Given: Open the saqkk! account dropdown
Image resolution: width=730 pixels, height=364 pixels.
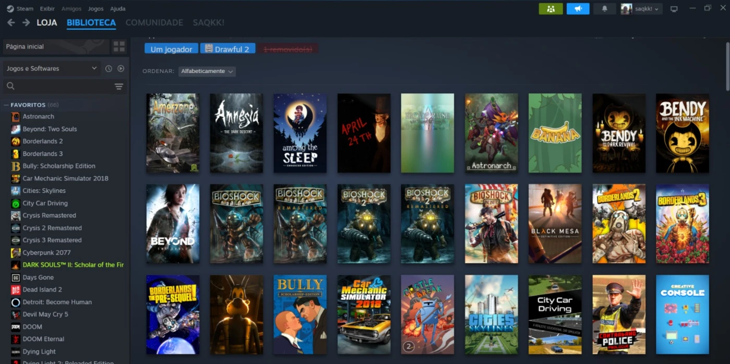Looking at the screenshot, I should point(641,9).
